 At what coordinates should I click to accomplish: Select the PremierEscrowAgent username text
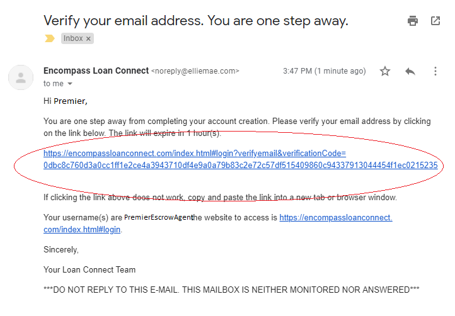158,217
